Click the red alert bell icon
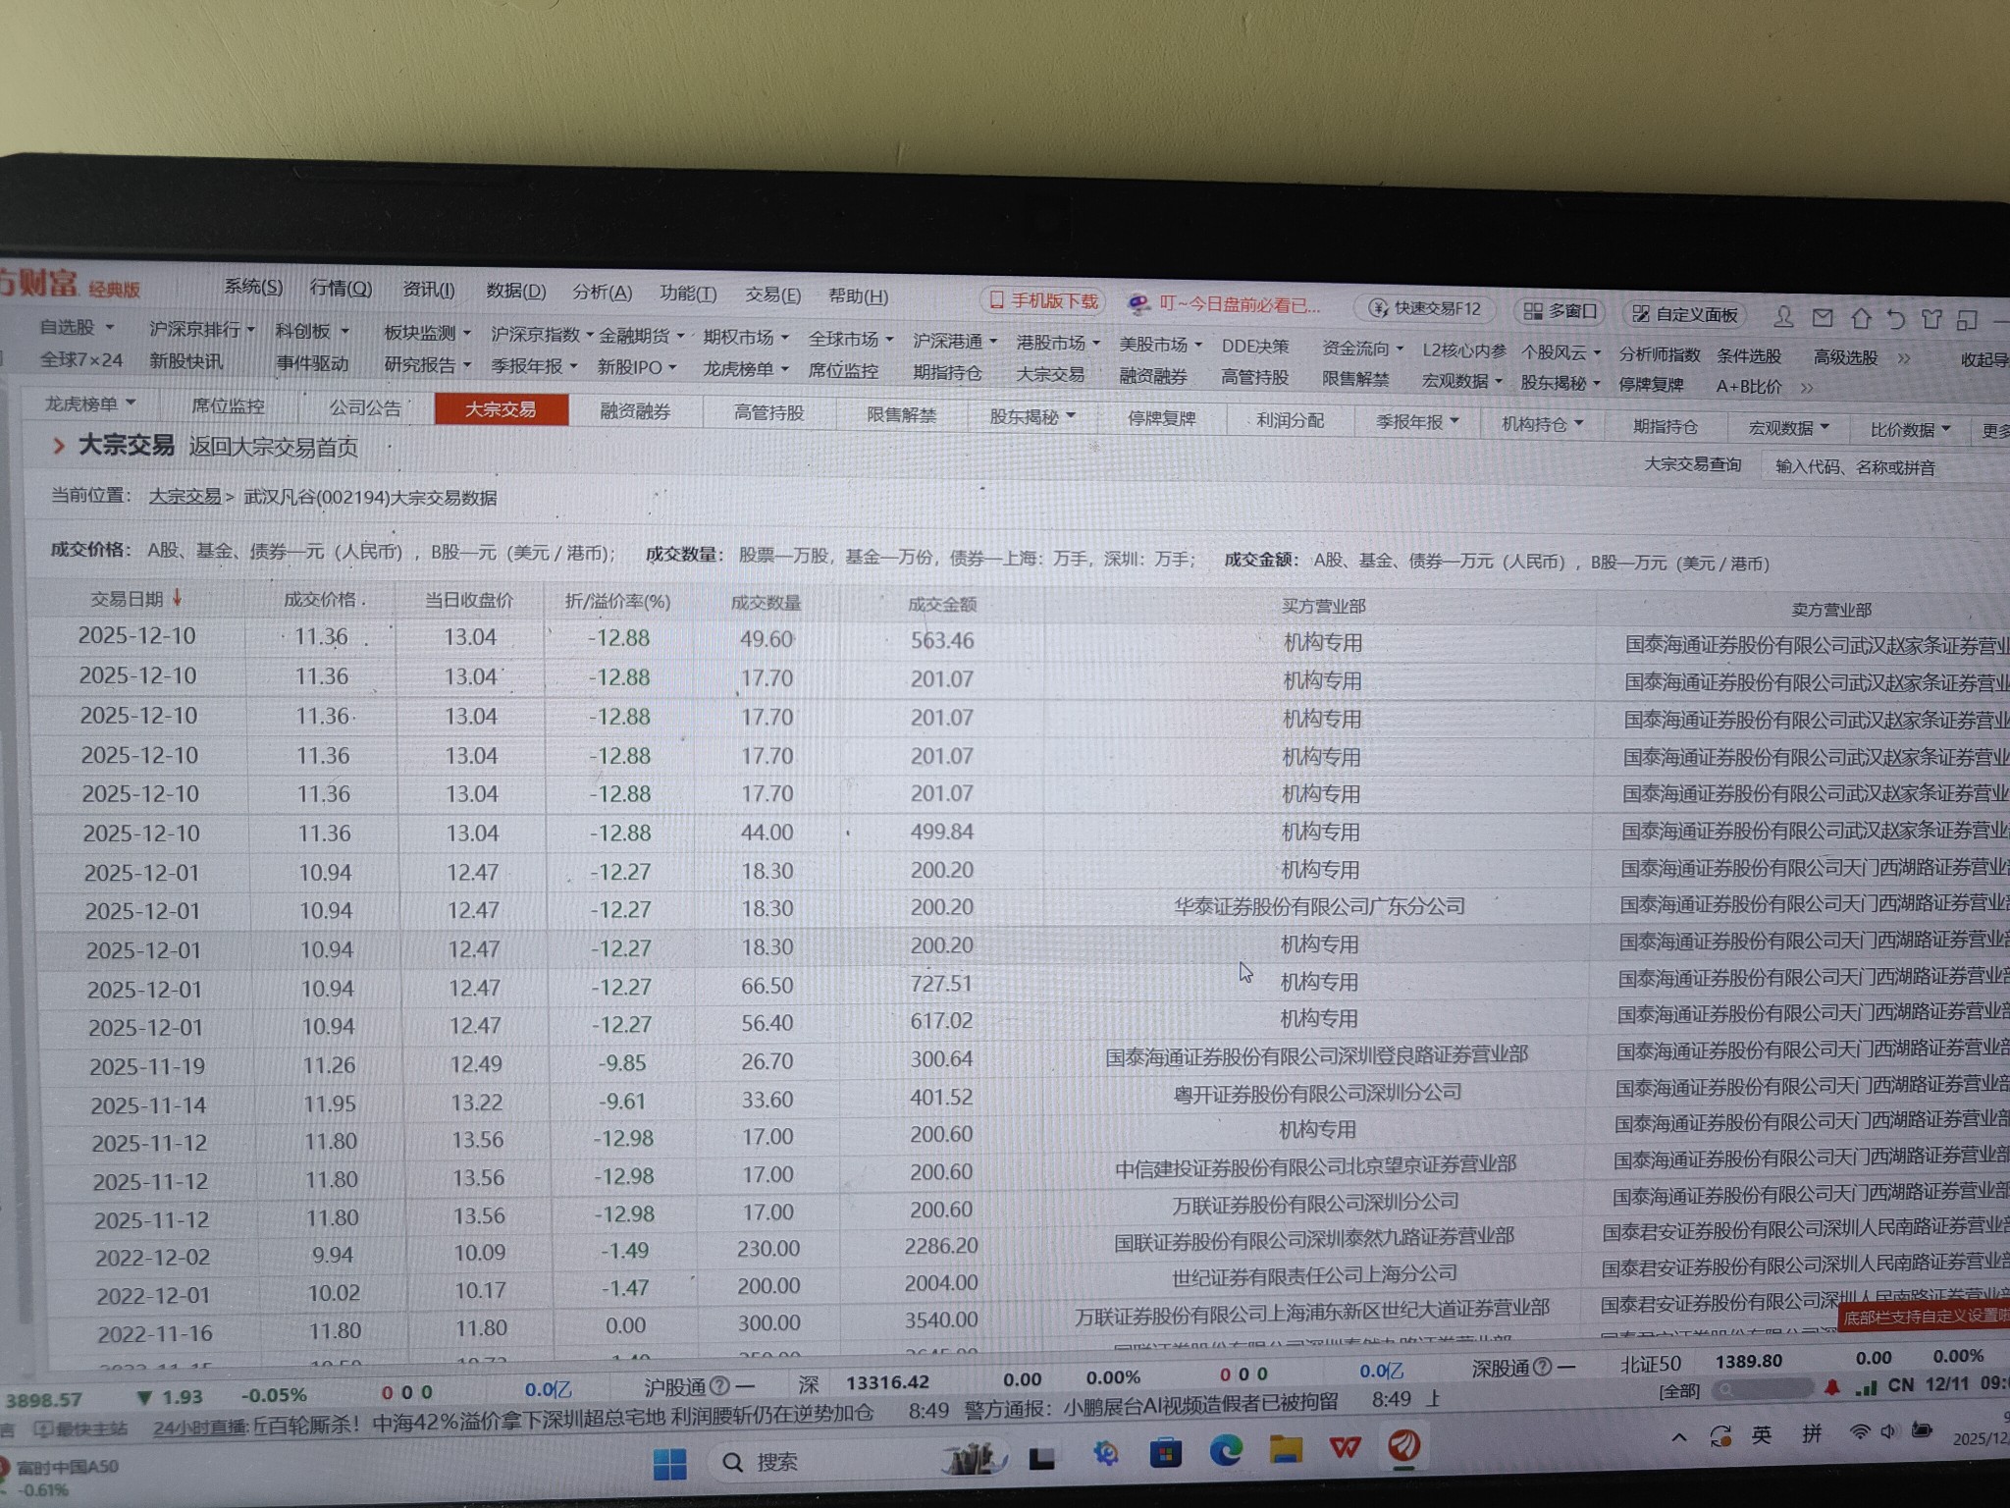This screenshot has height=1508, width=2010. [x=1831, y=1388]
